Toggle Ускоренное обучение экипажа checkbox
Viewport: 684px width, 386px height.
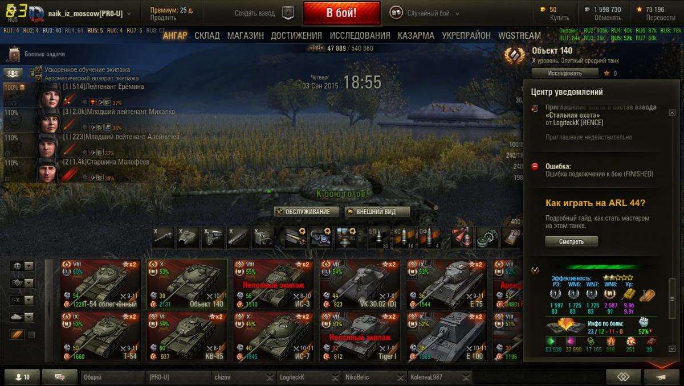(39, 69)
